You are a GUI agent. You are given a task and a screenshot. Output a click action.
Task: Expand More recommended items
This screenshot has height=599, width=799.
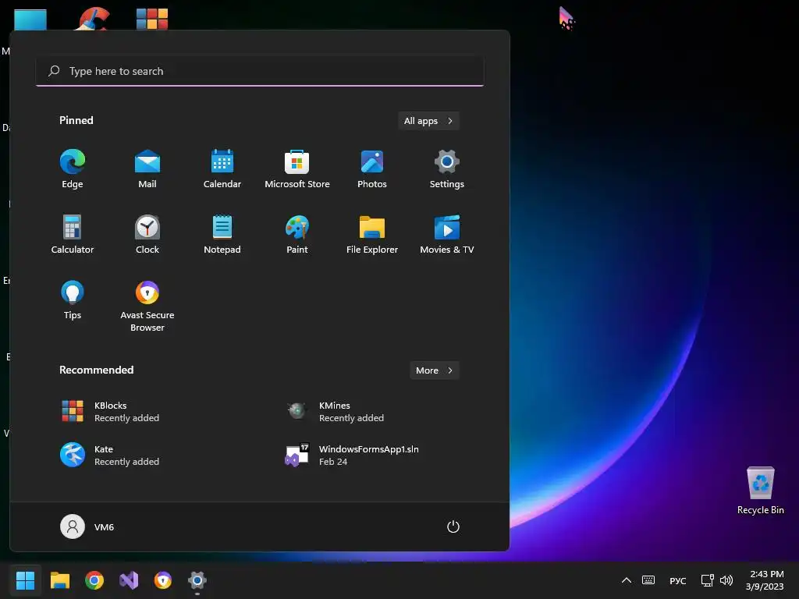pos(434,370)
